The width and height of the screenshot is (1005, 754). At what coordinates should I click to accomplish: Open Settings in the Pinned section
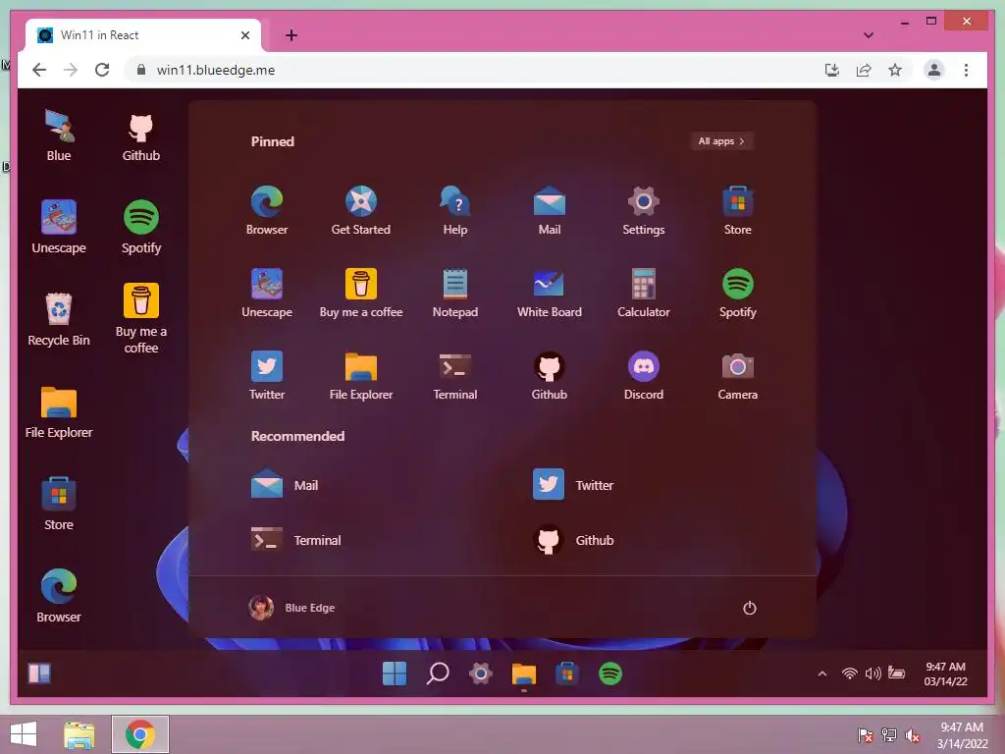644,210
